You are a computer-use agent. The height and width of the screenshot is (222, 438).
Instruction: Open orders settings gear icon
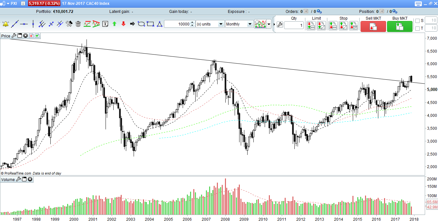(319, 12)
